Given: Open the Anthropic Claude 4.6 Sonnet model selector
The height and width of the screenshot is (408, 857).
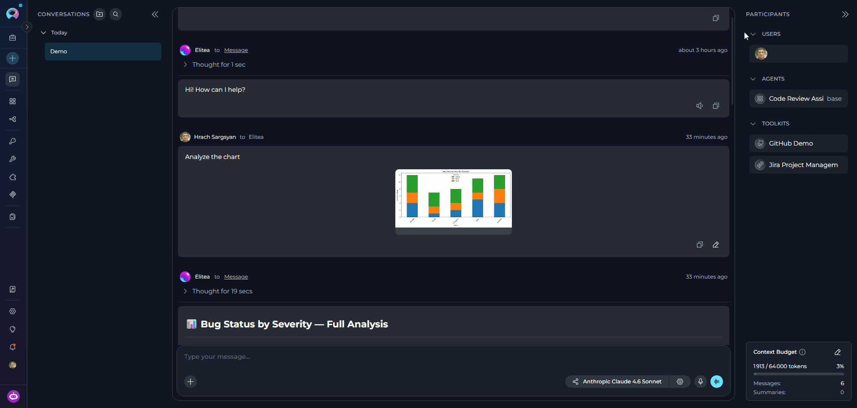Looking at the screenshot, I should (617, 382).
